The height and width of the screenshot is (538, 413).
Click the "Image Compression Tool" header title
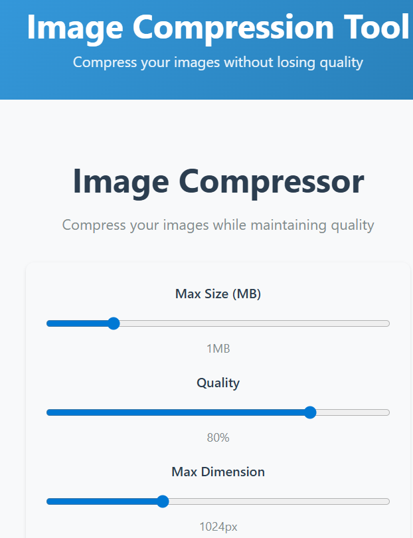click(x=218, y=27)
